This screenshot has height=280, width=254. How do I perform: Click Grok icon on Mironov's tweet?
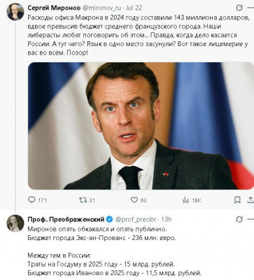click(x=239, y=8)
